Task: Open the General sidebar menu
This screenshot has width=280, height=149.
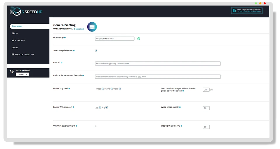Action: click(x=30, y=26)
